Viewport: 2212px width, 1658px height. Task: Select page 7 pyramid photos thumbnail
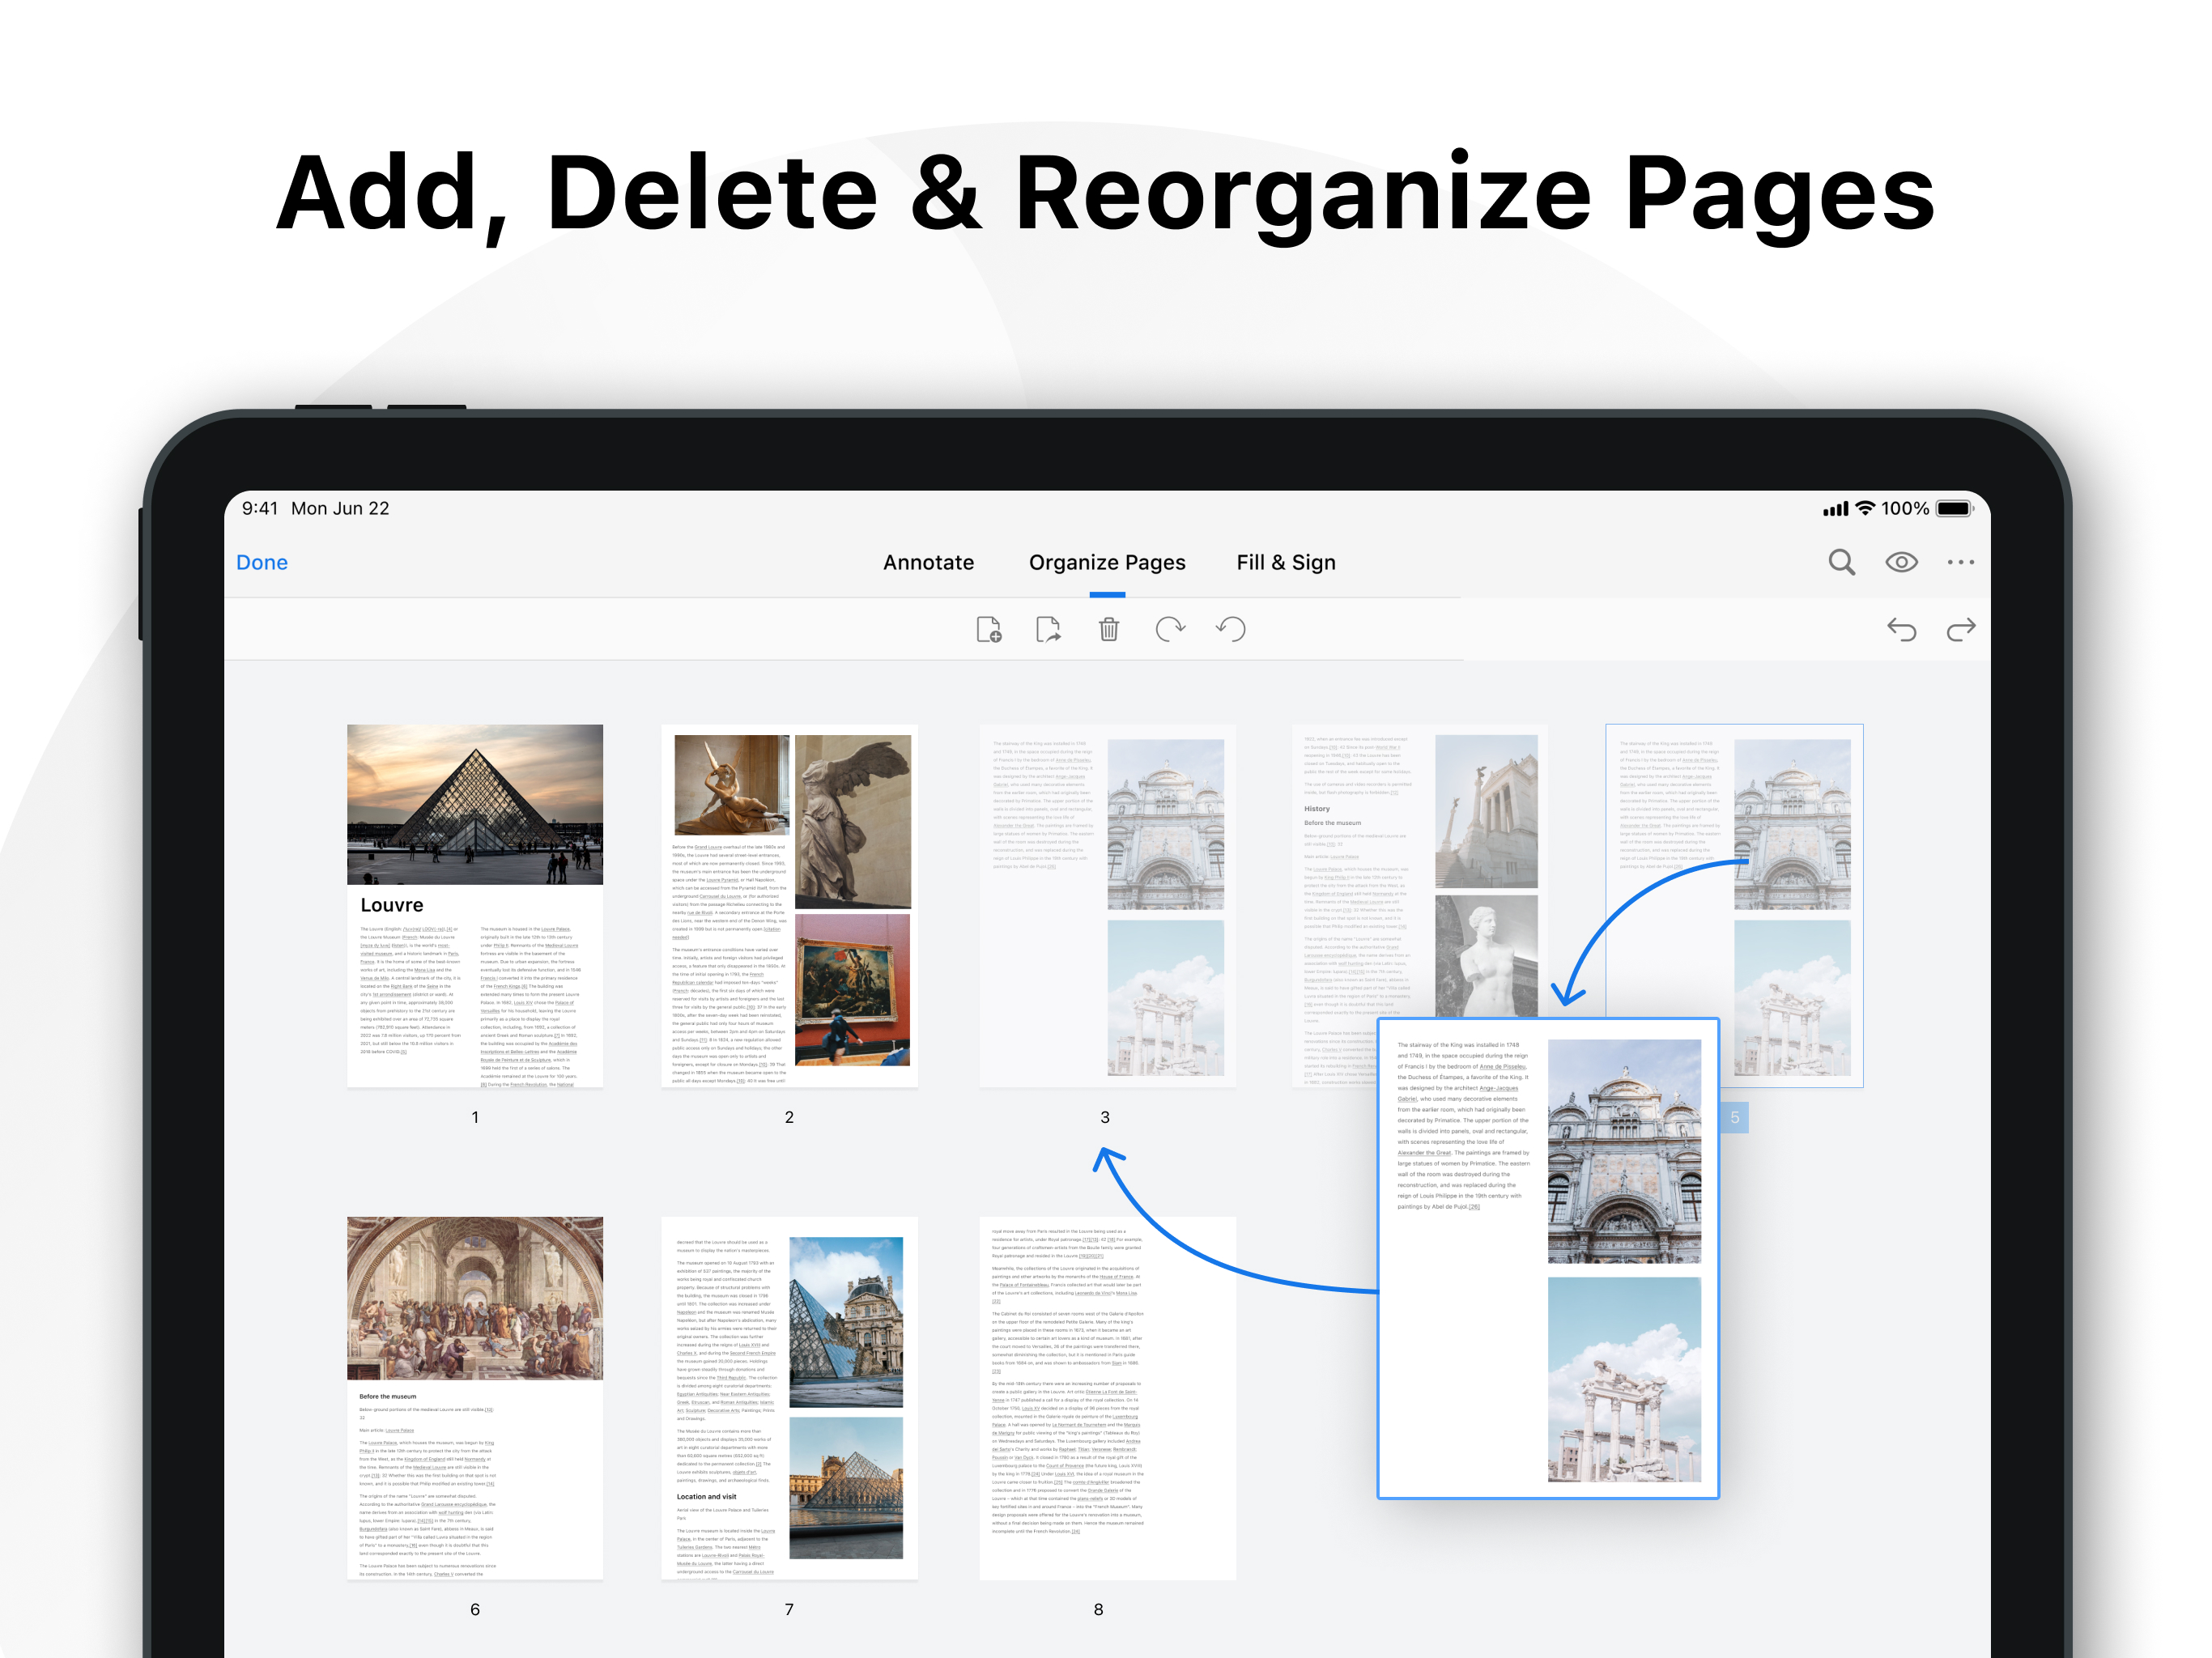789,1398
